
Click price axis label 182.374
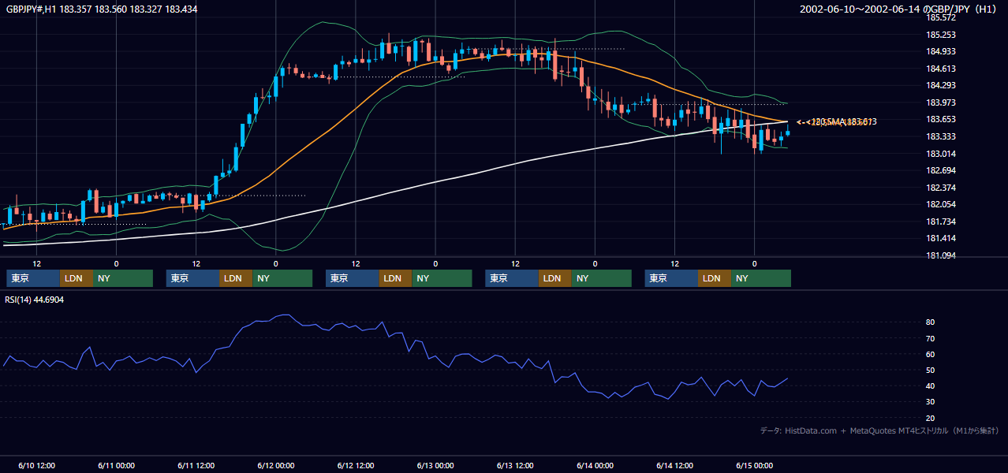(x=940, y=188)
